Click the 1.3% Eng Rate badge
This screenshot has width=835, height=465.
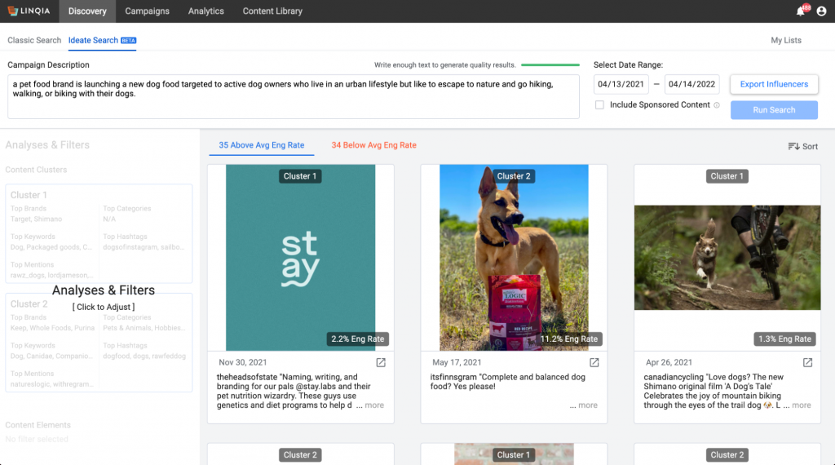pos(785,339)
